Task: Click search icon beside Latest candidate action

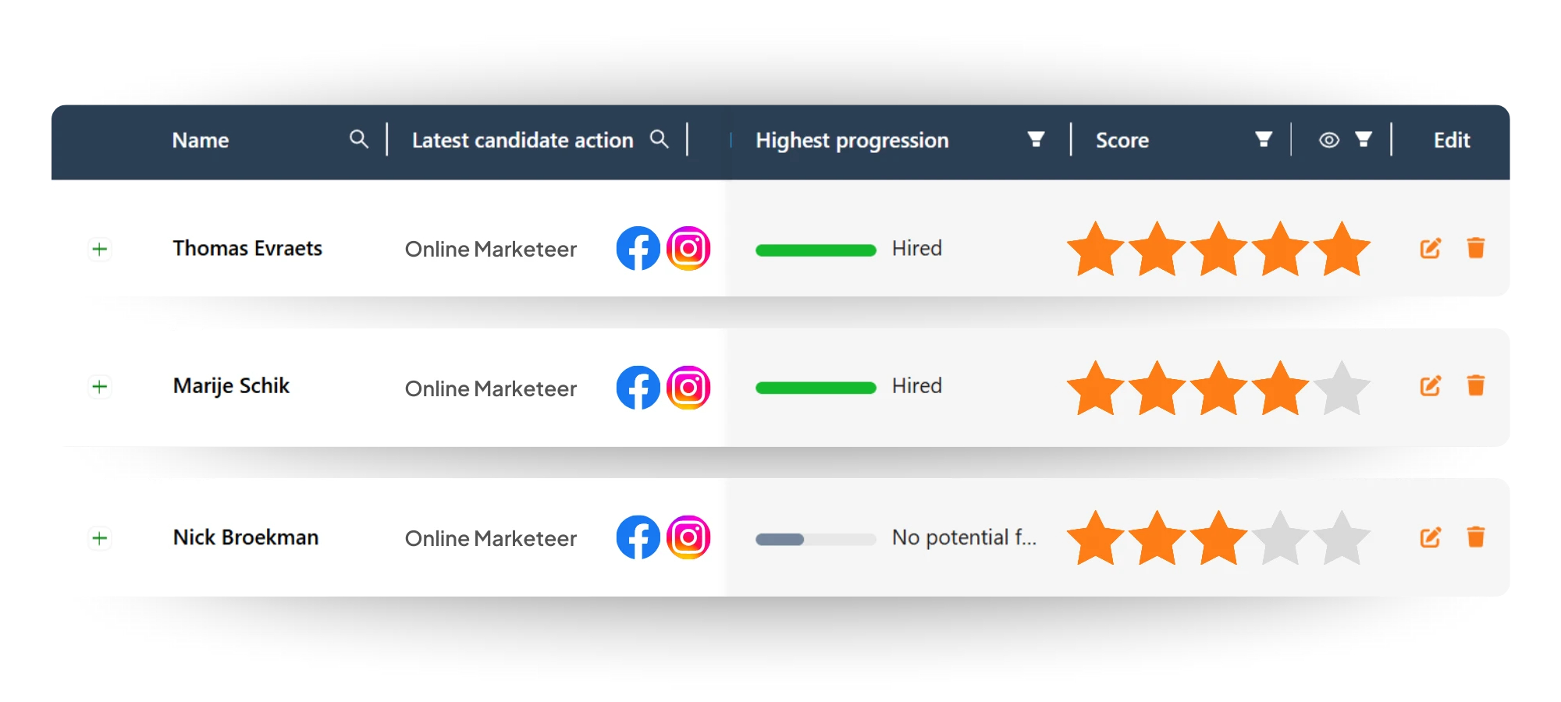Action: pyautogui.click(x=660, y=140)
